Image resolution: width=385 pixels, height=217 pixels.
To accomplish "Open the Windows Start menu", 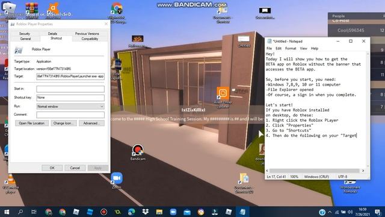I will click(x=7, y=212).
